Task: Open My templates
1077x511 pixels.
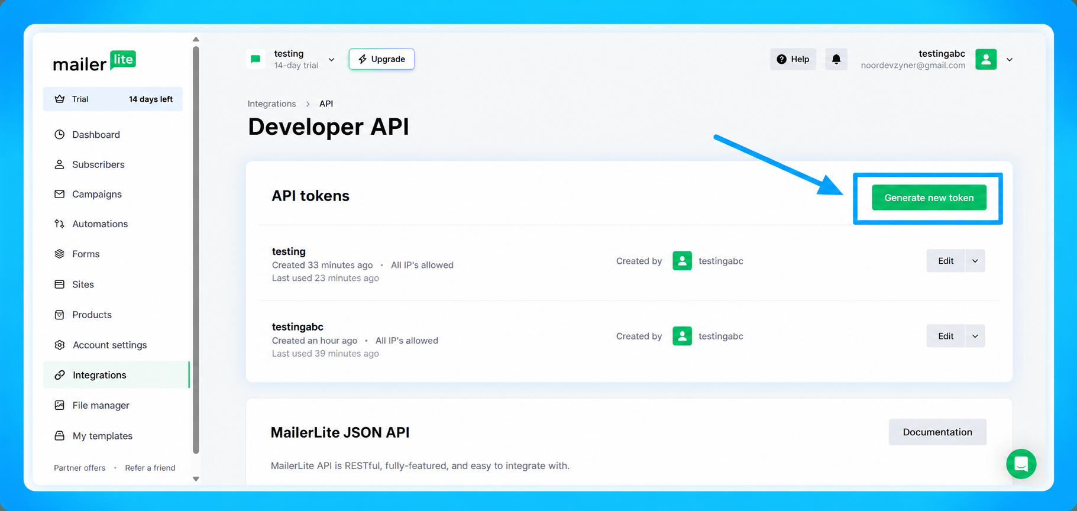Action: (x=102, y=436)
